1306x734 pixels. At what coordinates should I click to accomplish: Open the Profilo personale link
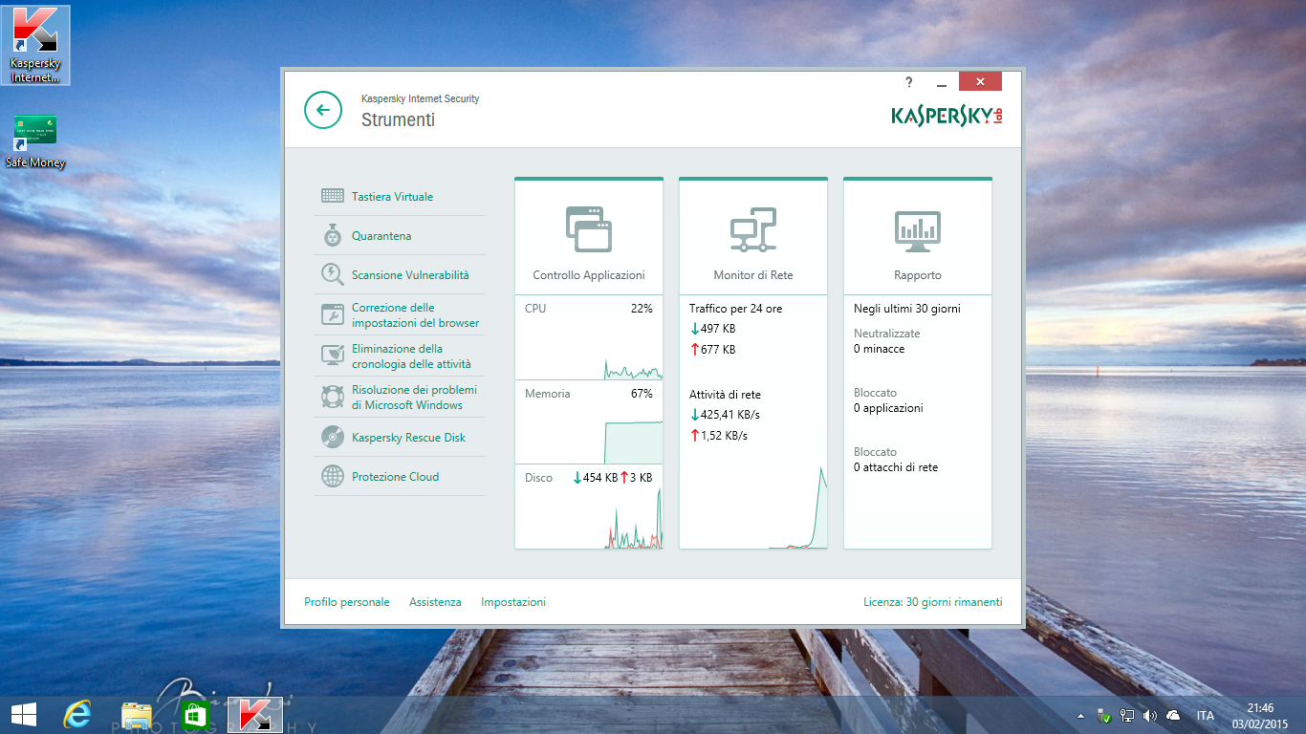(x=347, y=602)
